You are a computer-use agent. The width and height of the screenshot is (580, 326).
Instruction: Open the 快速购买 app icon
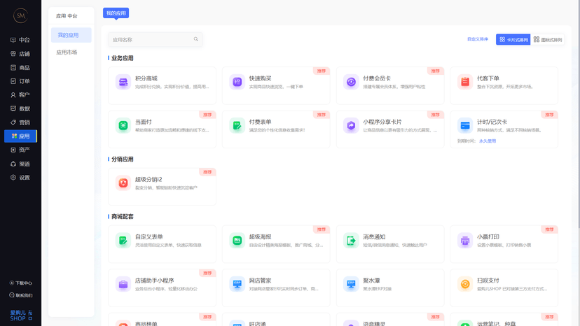(x=237, y=82)
